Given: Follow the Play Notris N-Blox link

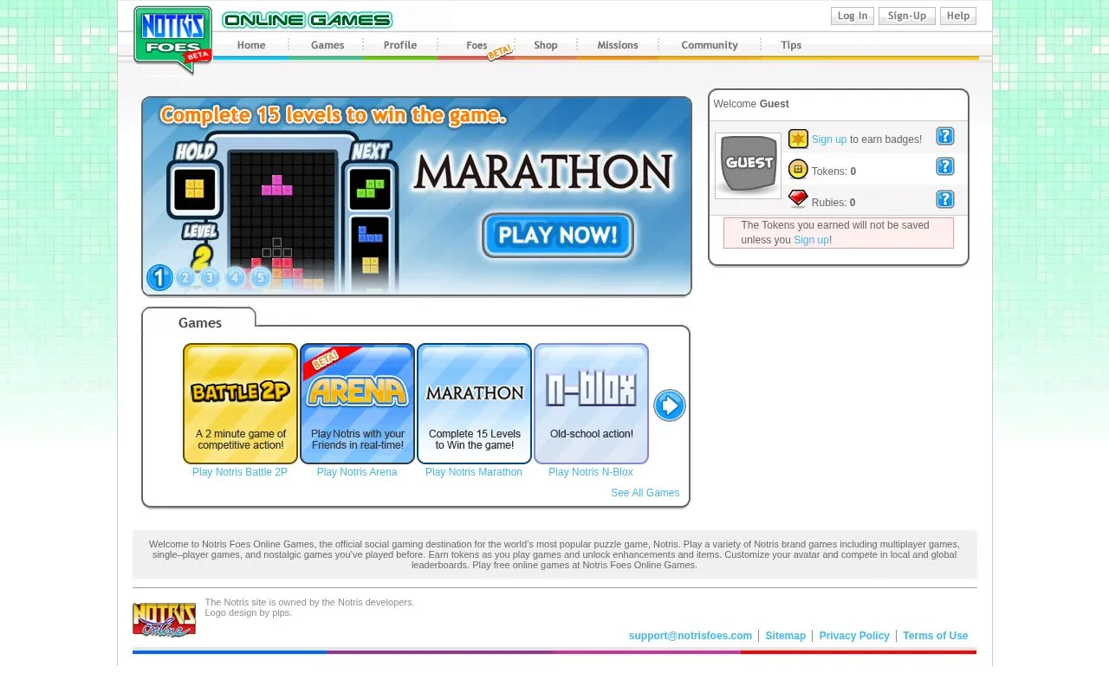Looking at the screenshot, I should (591, 472).
